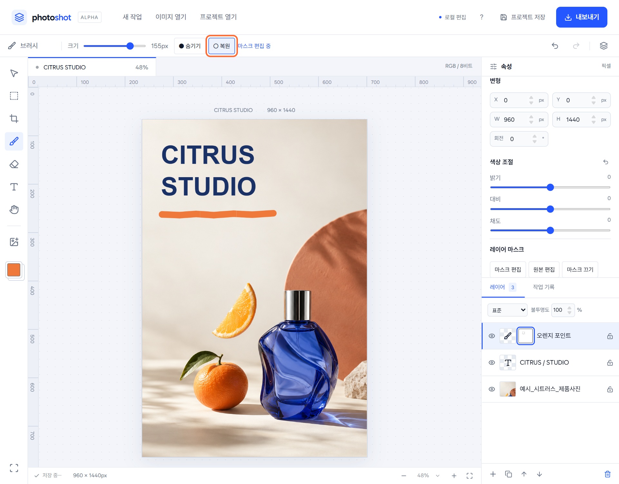Click the 불투명도 opacity stepper arrows

point(569,310)
